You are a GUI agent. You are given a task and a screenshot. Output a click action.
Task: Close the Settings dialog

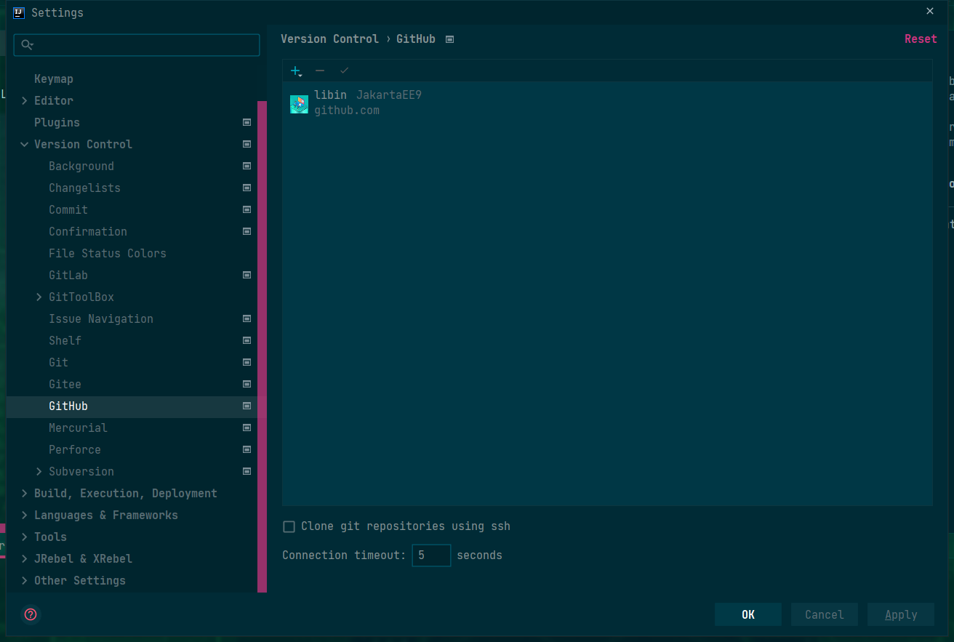point(930,12)
